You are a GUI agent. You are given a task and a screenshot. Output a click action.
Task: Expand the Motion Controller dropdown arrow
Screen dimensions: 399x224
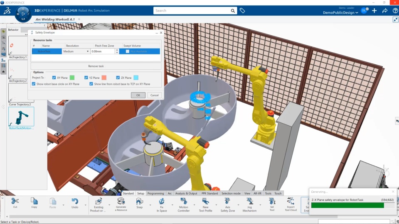tap(194, 205)
